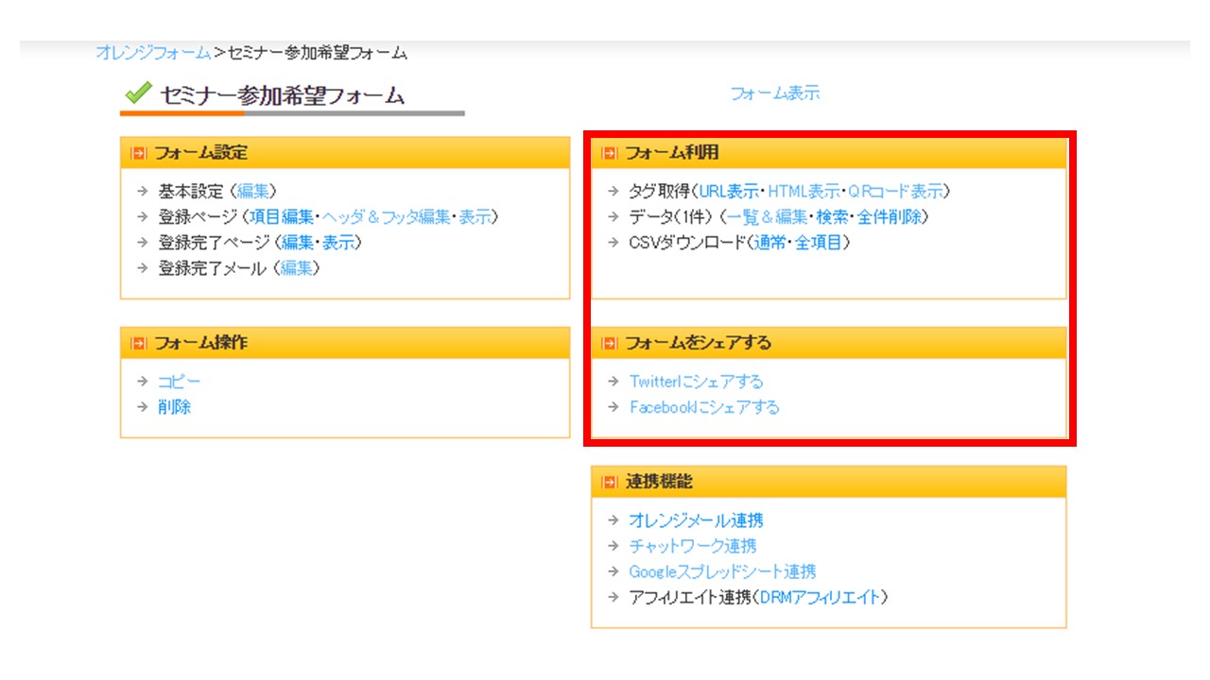The height and width of the screenshot is (680, 1210).
Task: Click the フォーム利用 panel header icon
Action: (610, 153)
